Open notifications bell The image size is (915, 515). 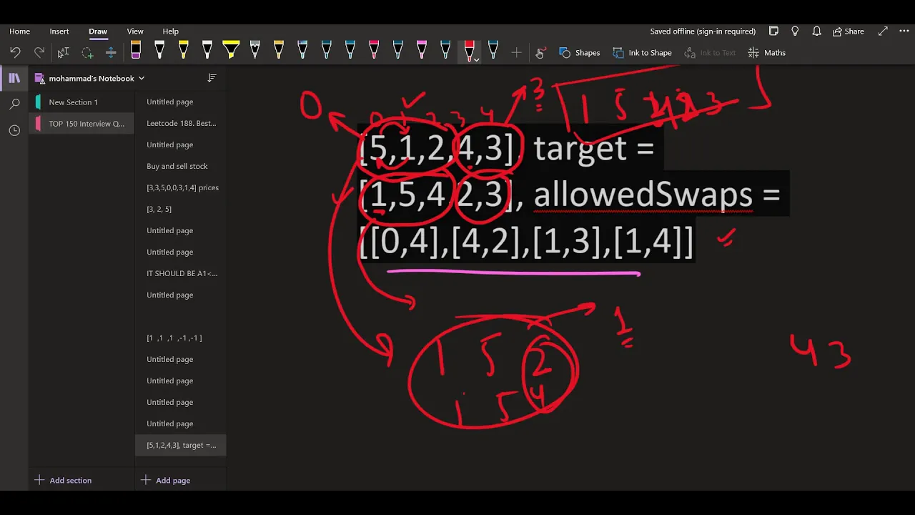pyautogui.click(x=816, y=31)
